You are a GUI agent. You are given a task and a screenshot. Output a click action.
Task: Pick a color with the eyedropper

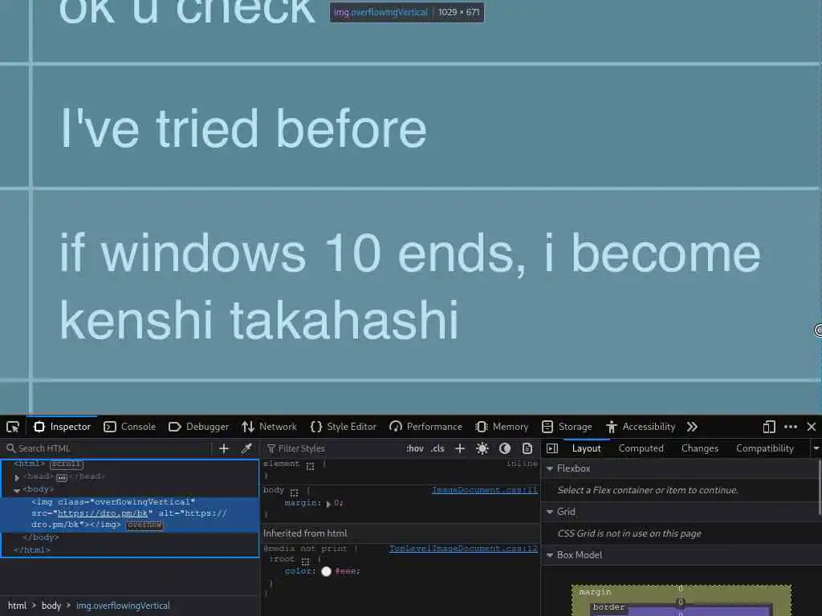(246, 448)
